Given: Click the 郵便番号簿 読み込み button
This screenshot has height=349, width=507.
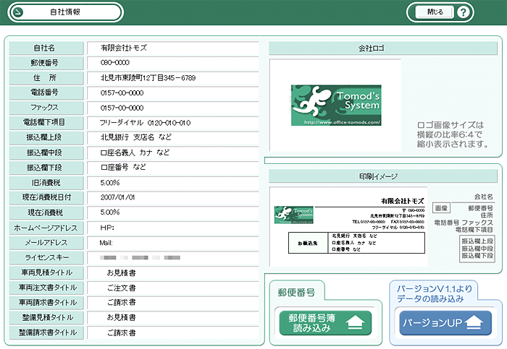Looking at the screenshot, I should 325,322.
